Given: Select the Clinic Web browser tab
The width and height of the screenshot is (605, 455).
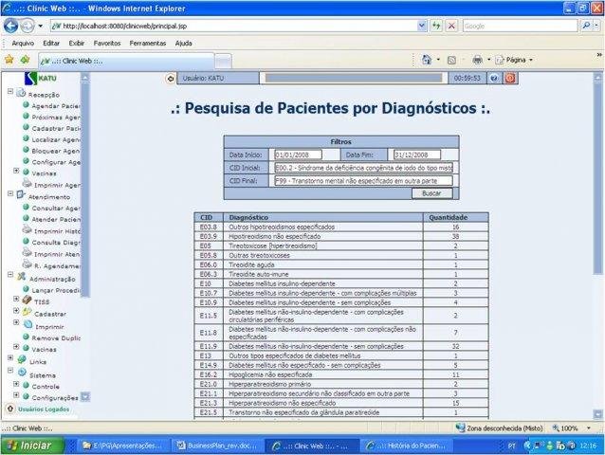Looking at the screenshot, I should point(126,61).
